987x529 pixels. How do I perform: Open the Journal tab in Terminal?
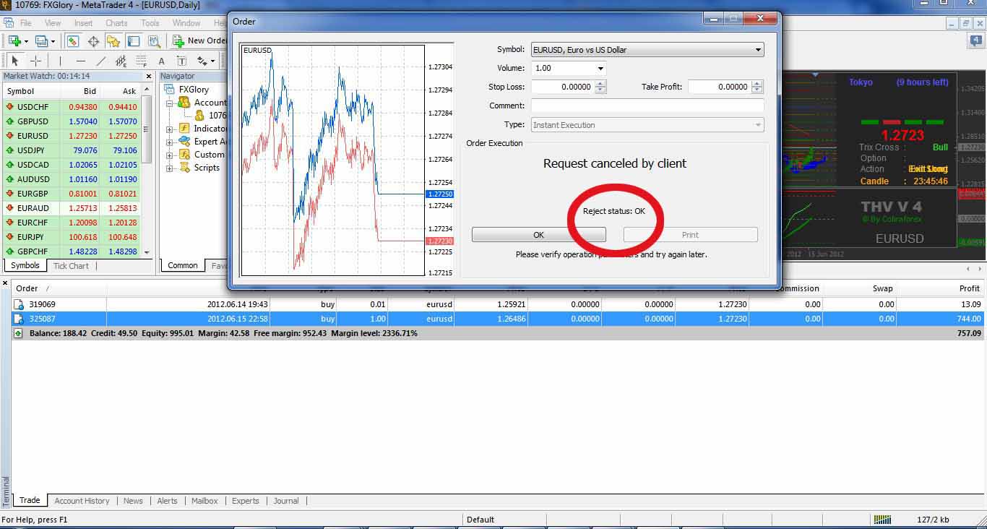(286, 501)
